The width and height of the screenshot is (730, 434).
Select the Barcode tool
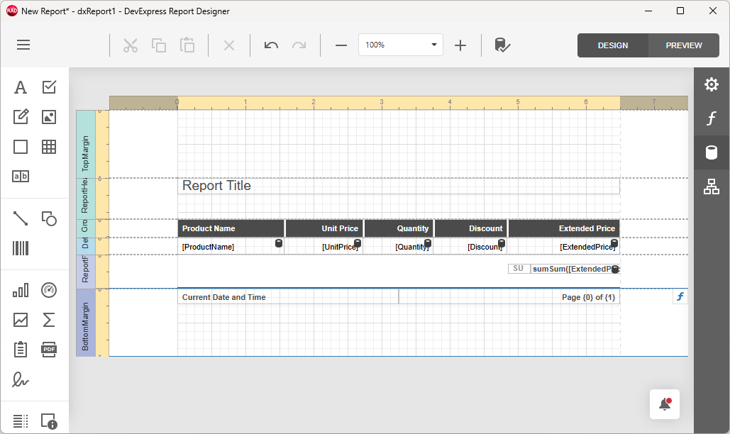[21, 247]
